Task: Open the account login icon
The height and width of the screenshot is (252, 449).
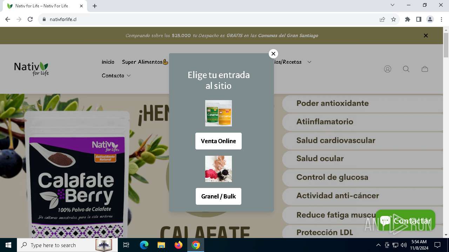Action: pos(388,69)
